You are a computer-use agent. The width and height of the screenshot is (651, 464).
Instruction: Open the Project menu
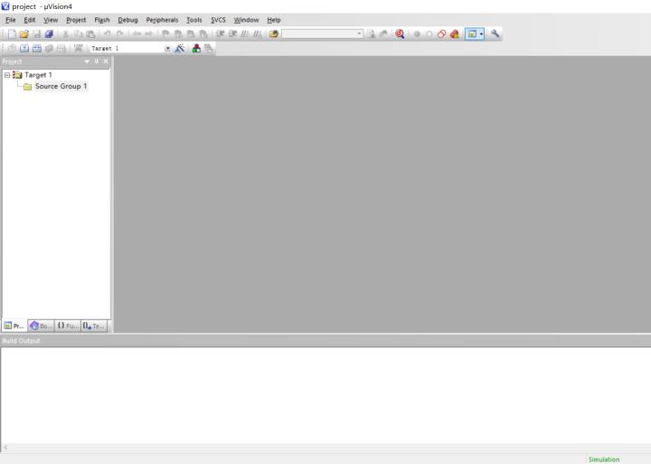(76, 20)
